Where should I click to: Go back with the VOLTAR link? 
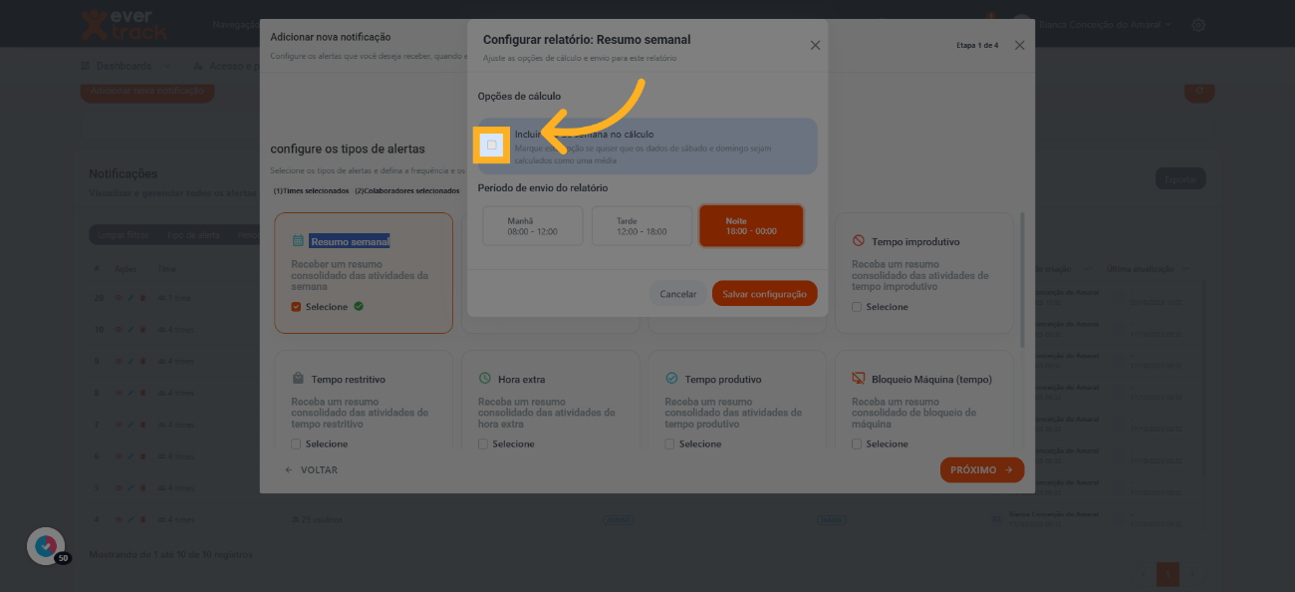point(311,470)
